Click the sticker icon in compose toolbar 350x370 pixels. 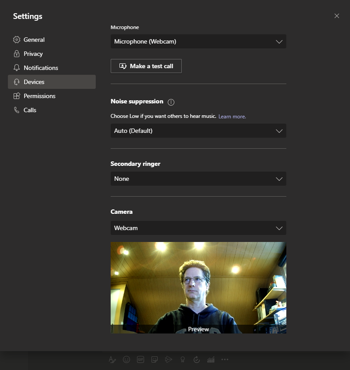point(155,359)
